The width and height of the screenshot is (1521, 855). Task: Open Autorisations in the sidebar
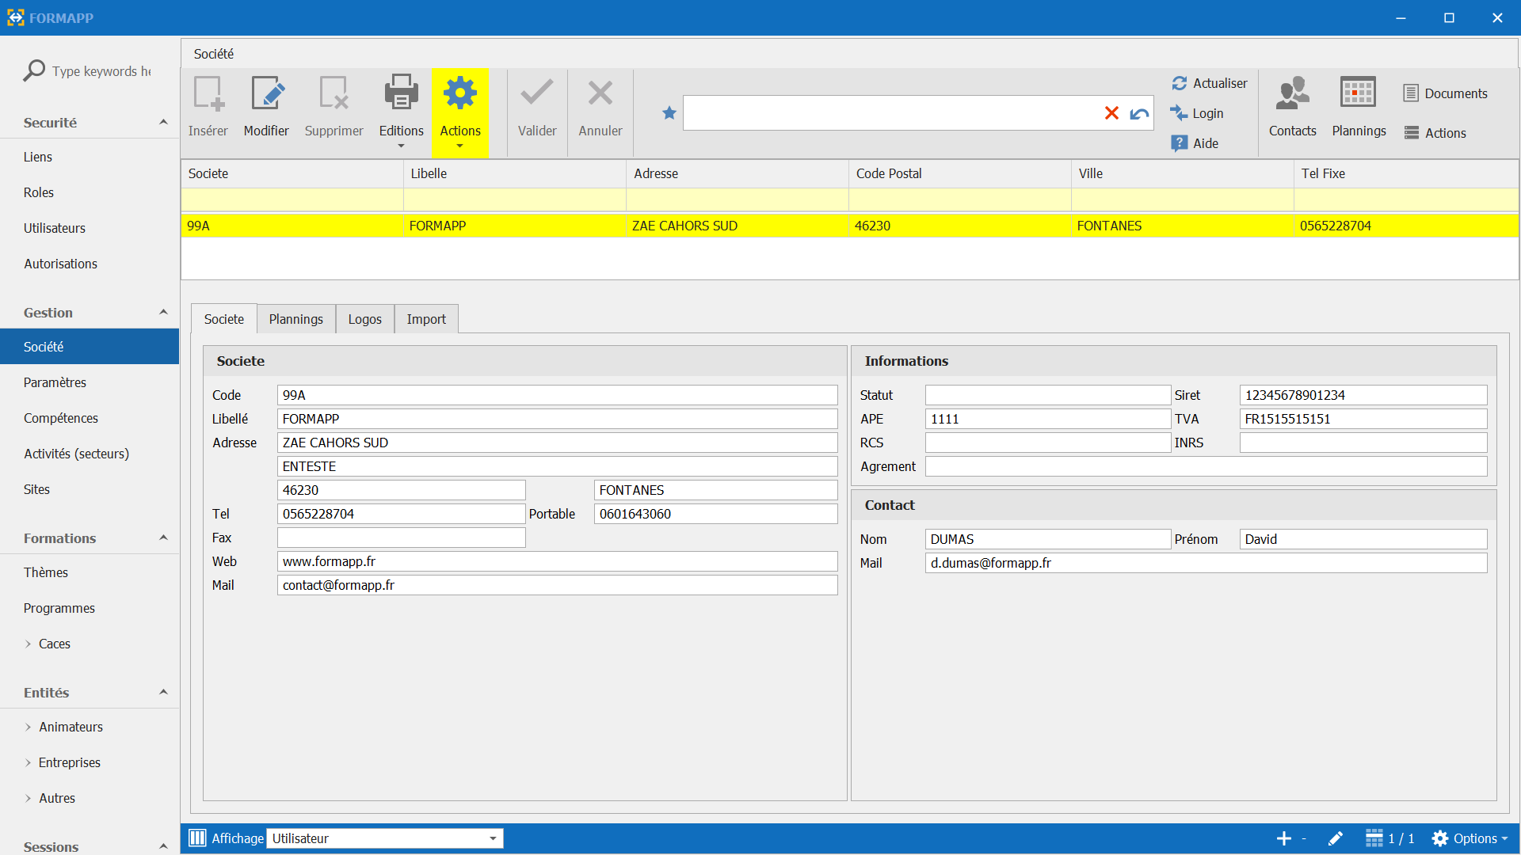(90, 264)
